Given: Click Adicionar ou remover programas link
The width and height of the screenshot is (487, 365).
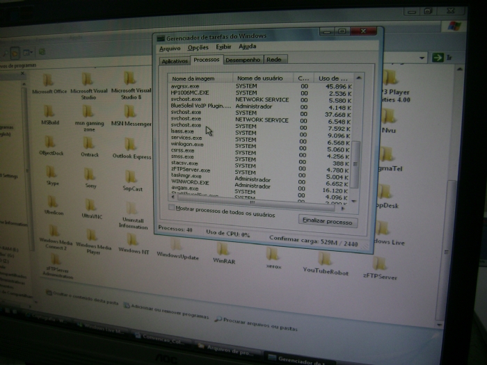Looking at the screenshot, I should (x=166, y=311).
